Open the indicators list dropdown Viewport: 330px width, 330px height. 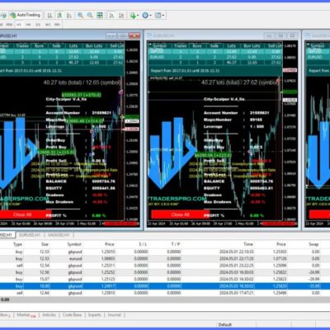click(x=134, y=16)
